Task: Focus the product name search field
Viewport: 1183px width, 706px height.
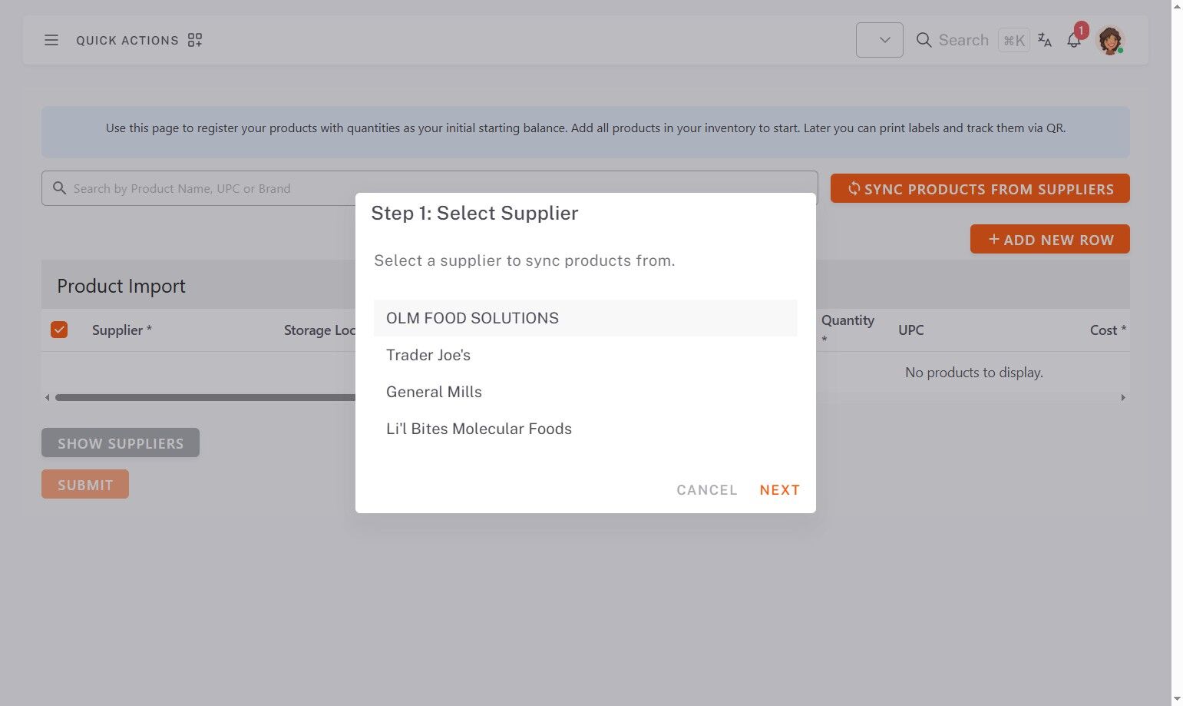Action: pyautogui.click(x=430, y=188)
